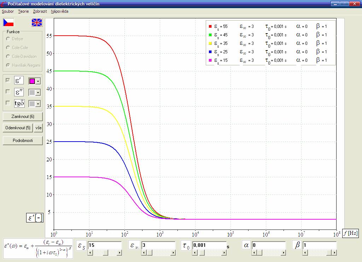Increase εS with right scroll arrow

(x=119, y=253)
